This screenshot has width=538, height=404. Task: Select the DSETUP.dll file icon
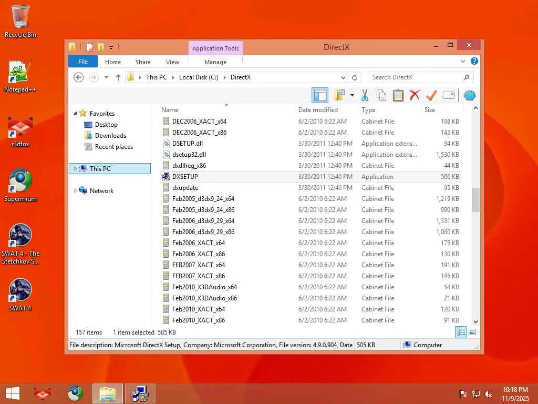[166, 143]
